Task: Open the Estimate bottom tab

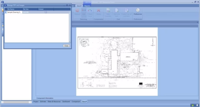Action: click(x=43, y=102)
